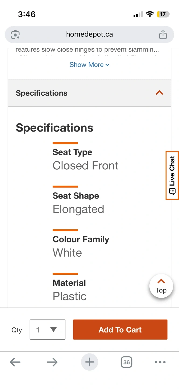Tap the Top scroll-up button
Viewport: 179px width, 389px height.
[x=161, y=286]
